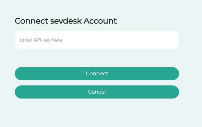The height and width of the screenshot is (127, 202).
Task: Place the cursor in the API key input
Action: point(97,40)
